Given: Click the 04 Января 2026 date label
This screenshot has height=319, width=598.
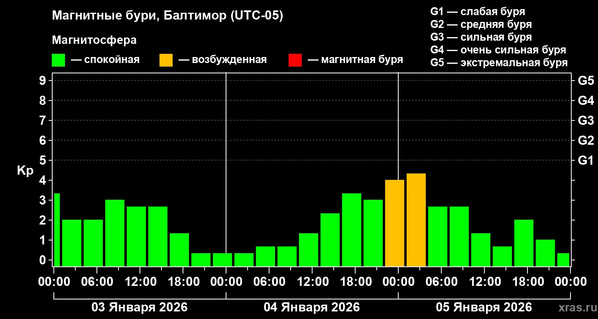Looking at the screenshot, I should tap(312, 307).
